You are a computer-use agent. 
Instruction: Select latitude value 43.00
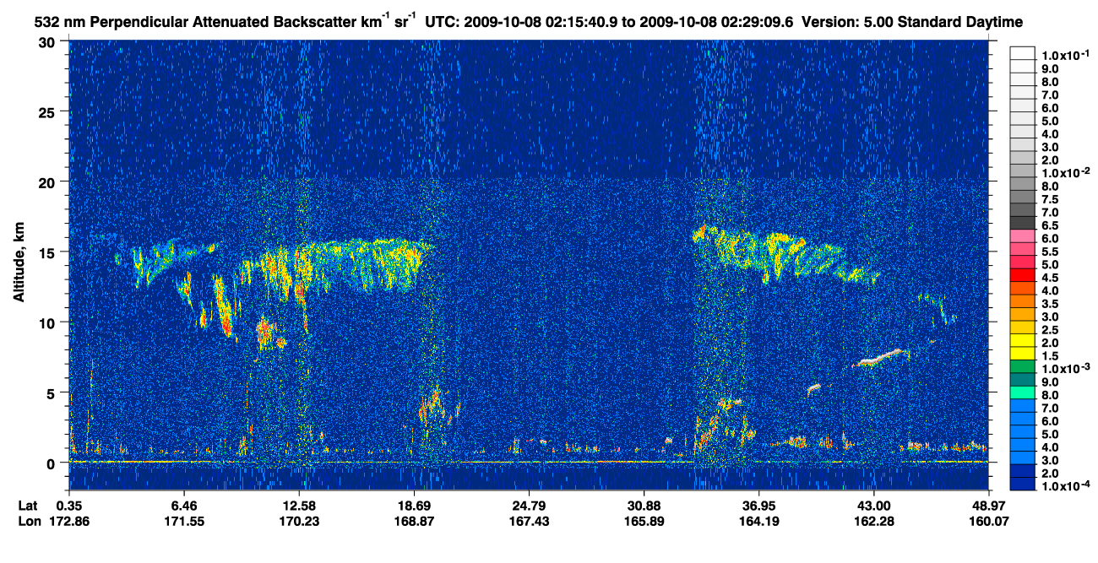point(873,505)
